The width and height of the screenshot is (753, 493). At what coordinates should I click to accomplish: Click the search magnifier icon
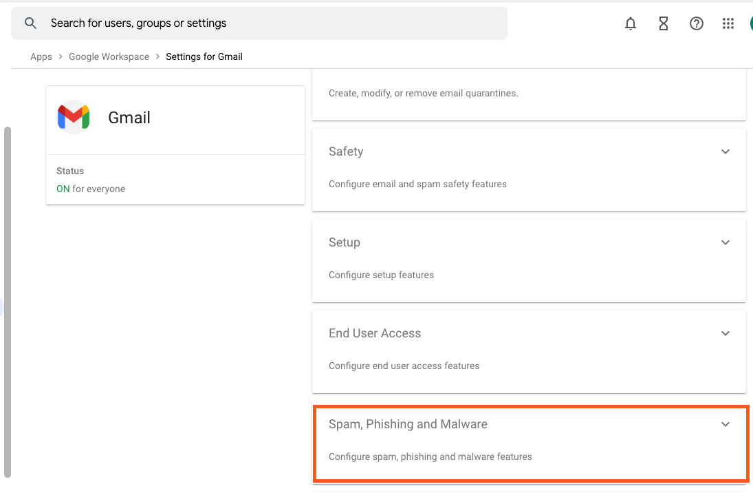pyautogui.click(x=30, y=23)
